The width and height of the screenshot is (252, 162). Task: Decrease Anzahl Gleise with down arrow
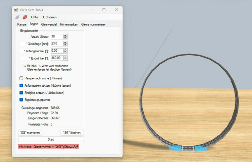click(x=65, y=37)
